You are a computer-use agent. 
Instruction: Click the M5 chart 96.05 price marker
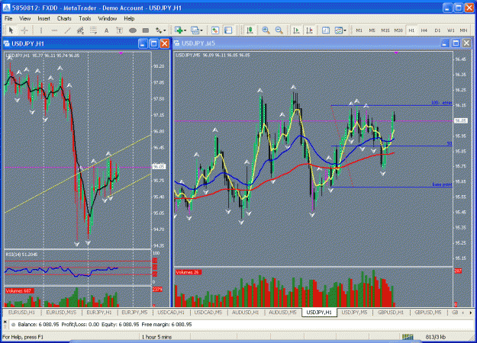[460, 121]
